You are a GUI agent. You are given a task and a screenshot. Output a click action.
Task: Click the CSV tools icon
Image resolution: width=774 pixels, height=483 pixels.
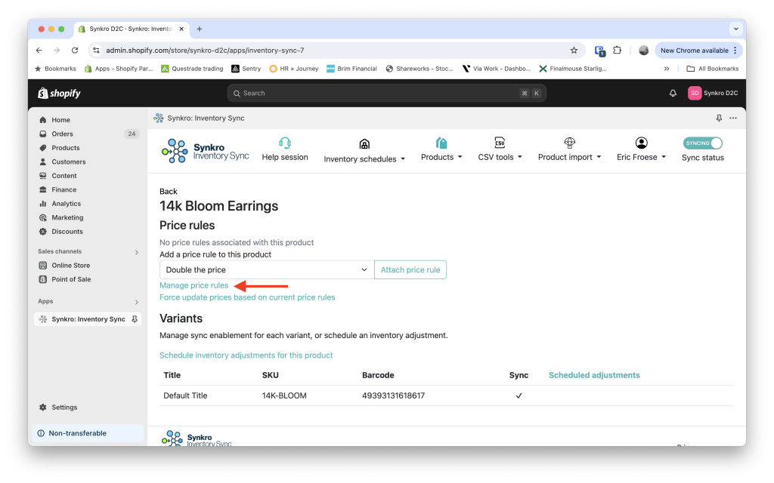click(x=499, y=142)
